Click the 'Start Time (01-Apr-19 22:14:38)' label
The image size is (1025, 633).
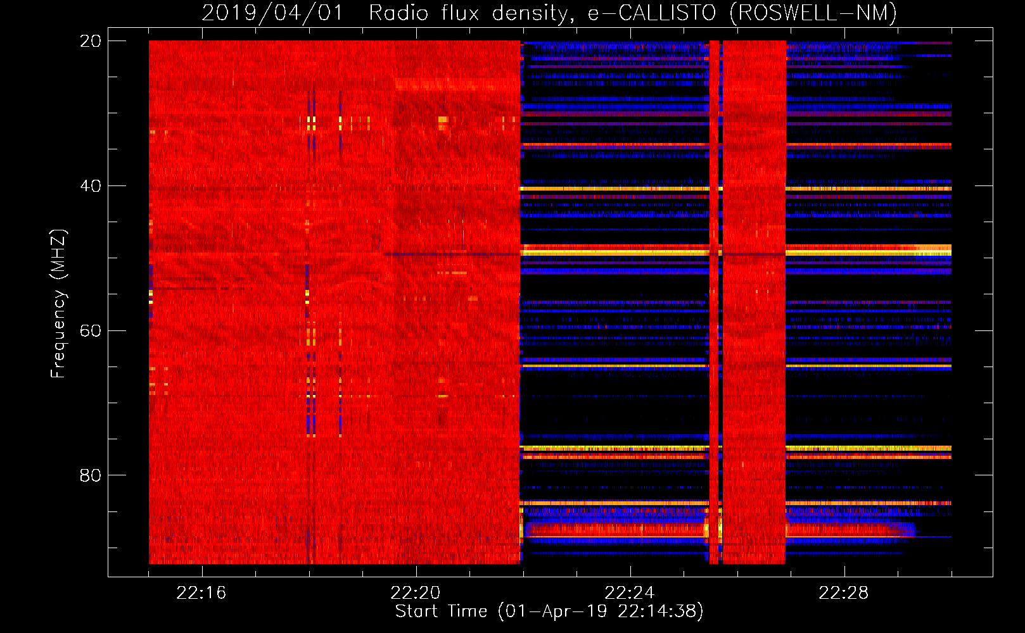click(x=549, y=611)
